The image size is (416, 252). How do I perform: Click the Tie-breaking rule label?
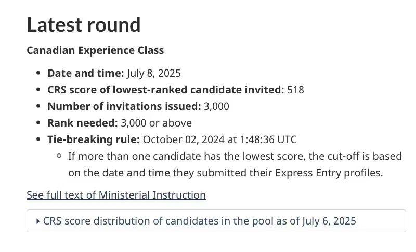(x=93, y=139)
